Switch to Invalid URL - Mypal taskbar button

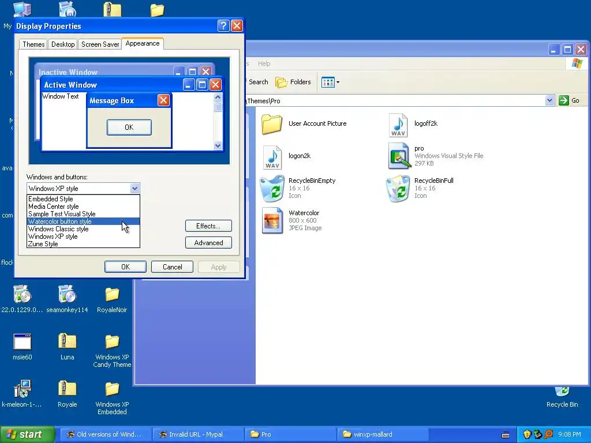click(199, 434)
